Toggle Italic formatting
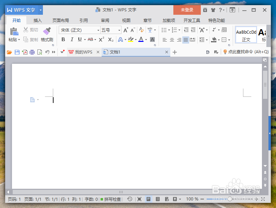276x208 pixels. [72, 39]
